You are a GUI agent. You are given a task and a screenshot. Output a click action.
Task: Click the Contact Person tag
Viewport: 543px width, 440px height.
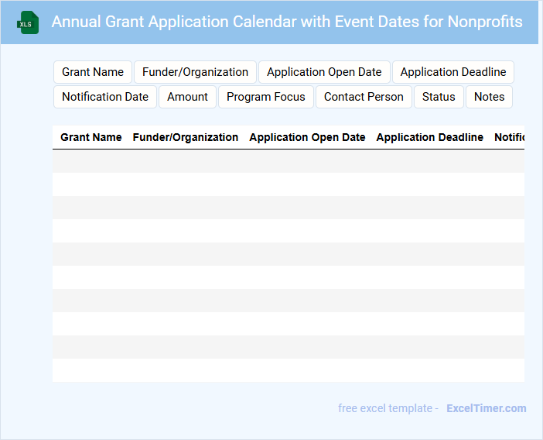[x=364, y=97]
